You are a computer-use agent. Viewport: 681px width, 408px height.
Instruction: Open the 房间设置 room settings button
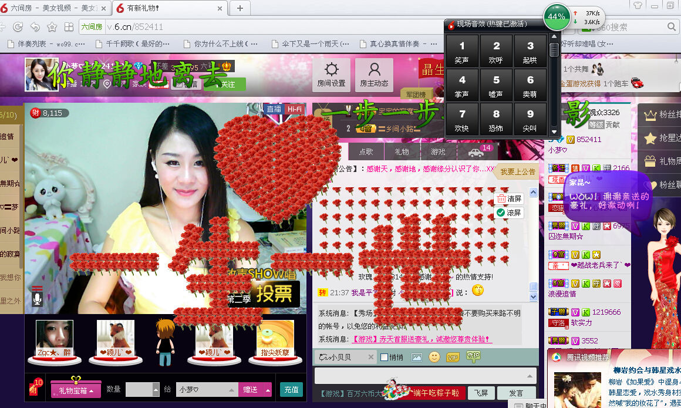[x=331, y=75]
